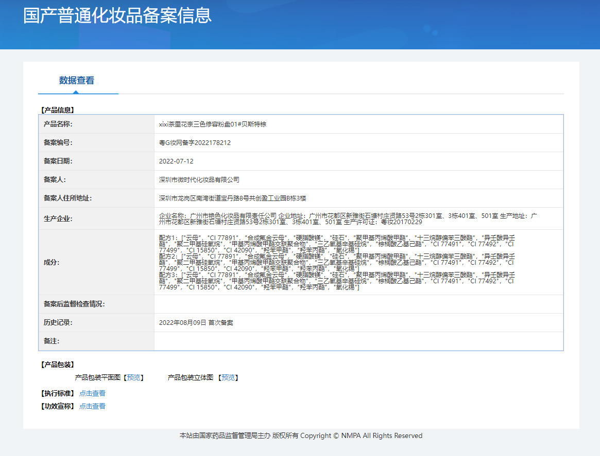This screenshot has height=456, width=600.
Task: Click the 备案日期 label cell
Action: [96, 161]
